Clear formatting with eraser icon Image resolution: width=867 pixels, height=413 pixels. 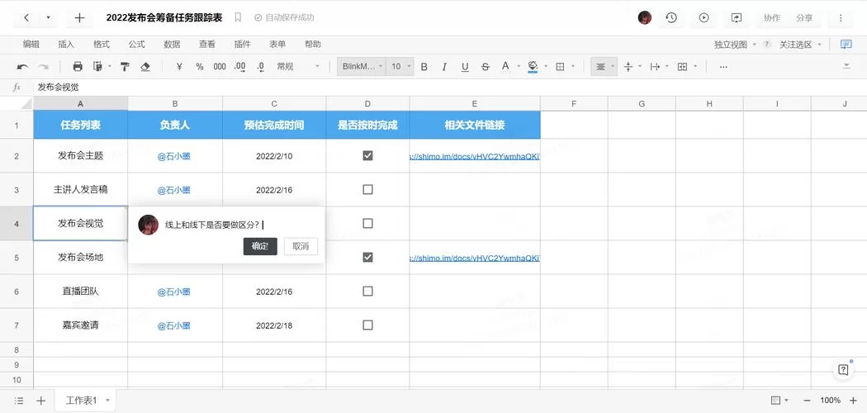click(x=145, y=66)
